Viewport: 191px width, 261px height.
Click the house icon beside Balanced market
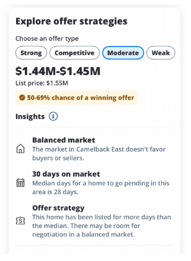pyautogui.click(x=20, y=148)
